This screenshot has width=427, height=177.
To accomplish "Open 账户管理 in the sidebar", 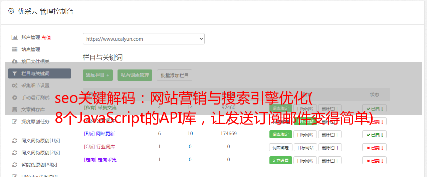I will (x=31, y=37).
